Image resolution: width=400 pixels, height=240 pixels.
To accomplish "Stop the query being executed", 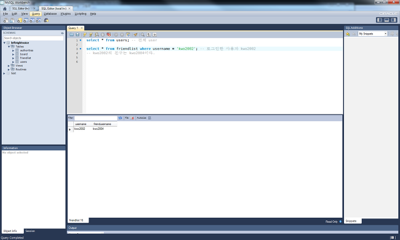I will pos(103,34).
